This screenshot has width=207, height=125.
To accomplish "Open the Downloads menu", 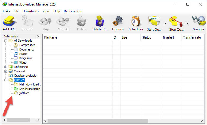I will click(x=31, y=11).
